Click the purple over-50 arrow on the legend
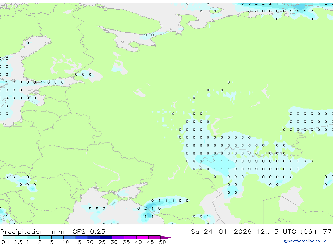The image size is (333, 244). tap(166, 237)
